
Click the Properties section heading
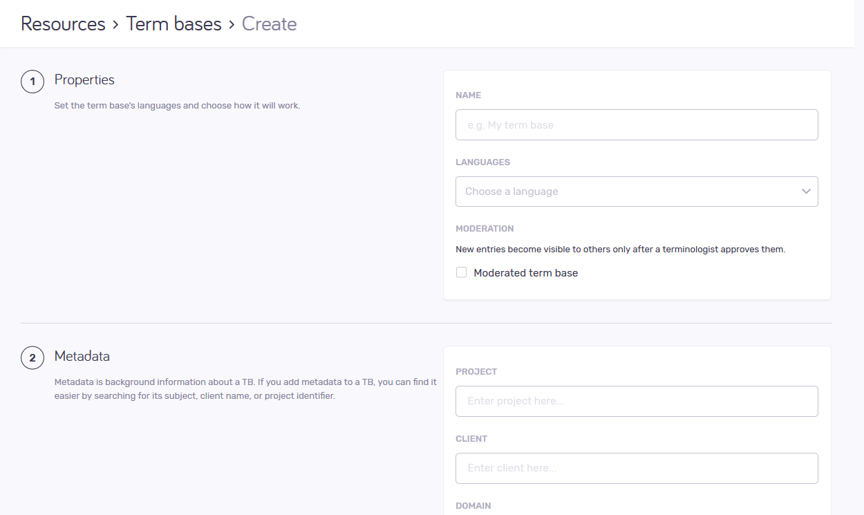[84, 79]
